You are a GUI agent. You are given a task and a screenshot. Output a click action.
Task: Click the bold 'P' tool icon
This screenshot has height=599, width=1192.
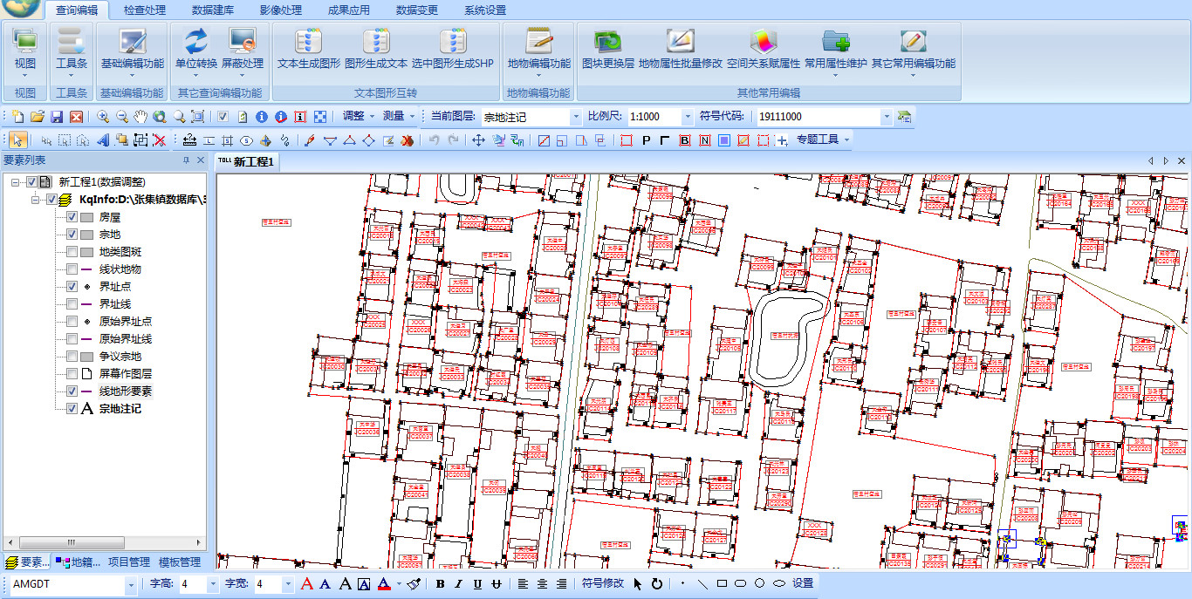click(646, 140)
